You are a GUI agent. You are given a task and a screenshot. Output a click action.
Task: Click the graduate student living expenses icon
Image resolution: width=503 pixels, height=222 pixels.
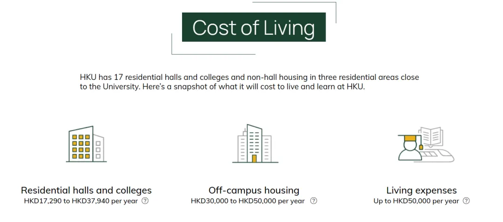[x=426, y=144]
